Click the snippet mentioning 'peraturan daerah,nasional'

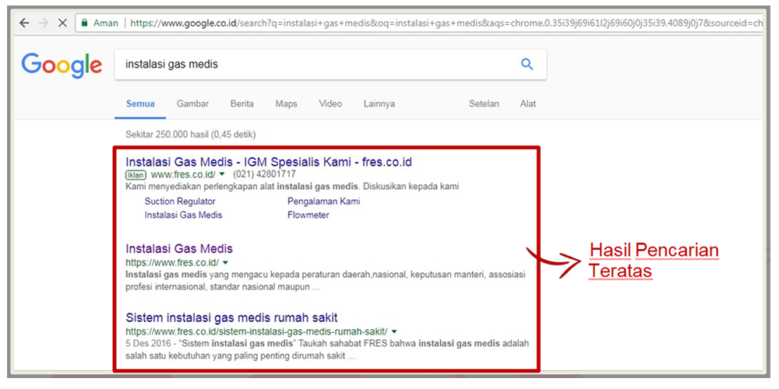tap(326, 281)
